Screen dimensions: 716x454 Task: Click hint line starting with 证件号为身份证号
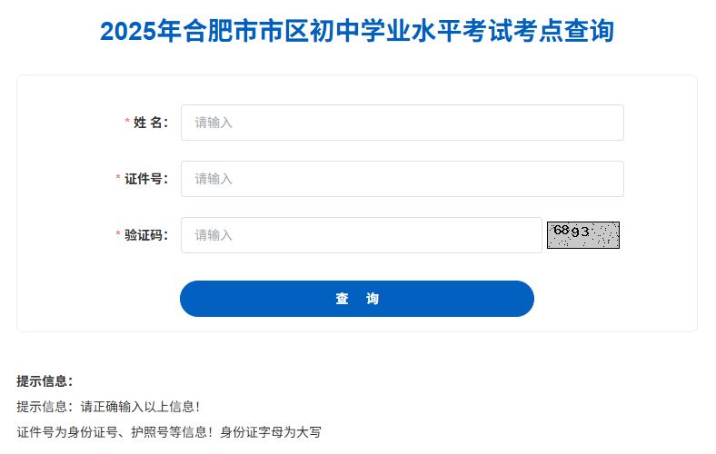[169, 431]
